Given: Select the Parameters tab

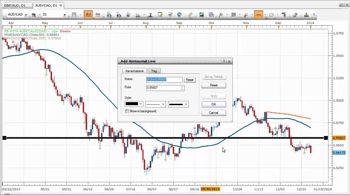Looking at the screenshot, I should click(134, 71).
